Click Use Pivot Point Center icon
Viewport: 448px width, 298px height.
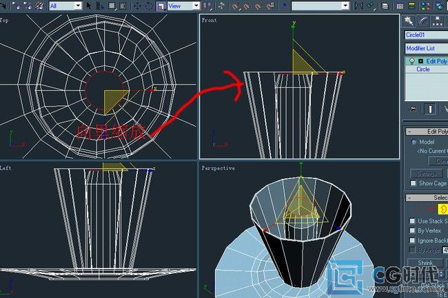[207, 6]
